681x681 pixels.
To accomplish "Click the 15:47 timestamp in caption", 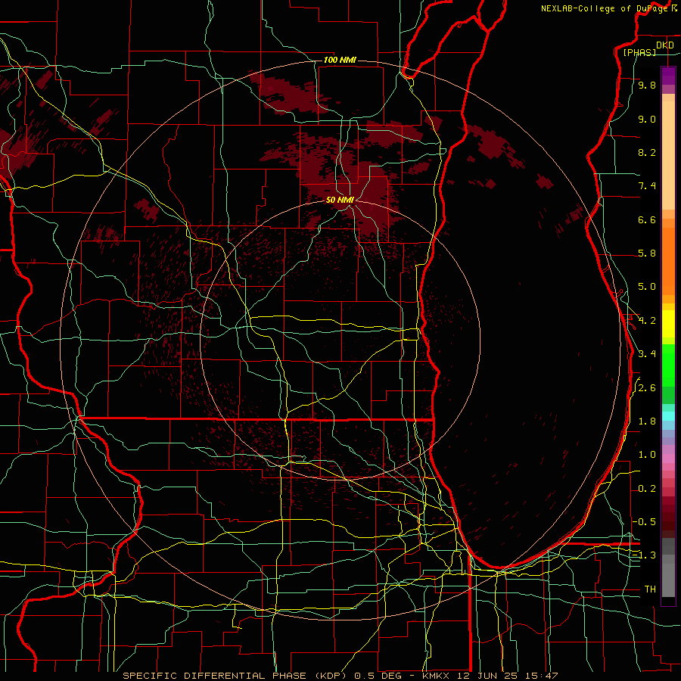I will click(541, 676).
